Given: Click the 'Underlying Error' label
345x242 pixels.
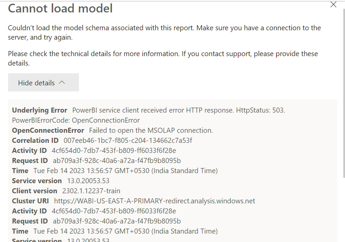Looking at the screenshot, I should pyautogui.click(x=40, y=110).
